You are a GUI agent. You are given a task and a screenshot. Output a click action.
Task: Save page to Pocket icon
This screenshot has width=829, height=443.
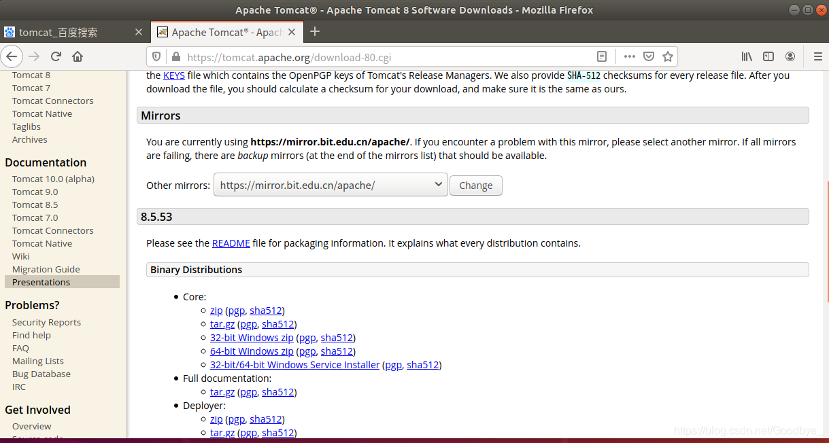pyautogui.click(x=649, y=56)
